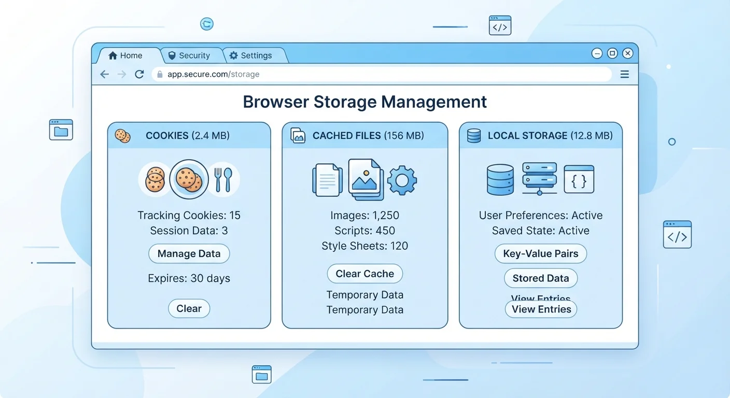Click the Style Sheets: 120 text
This screenshot has height=398, width=730.
pyautogui.click(x=365, y=246)
